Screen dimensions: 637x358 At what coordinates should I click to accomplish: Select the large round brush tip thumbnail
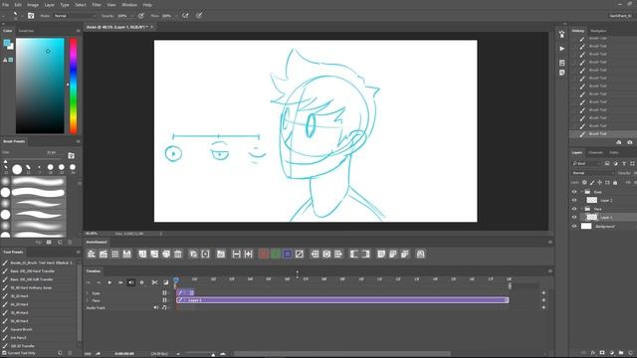pyautogui.click(x=17, y=169)
